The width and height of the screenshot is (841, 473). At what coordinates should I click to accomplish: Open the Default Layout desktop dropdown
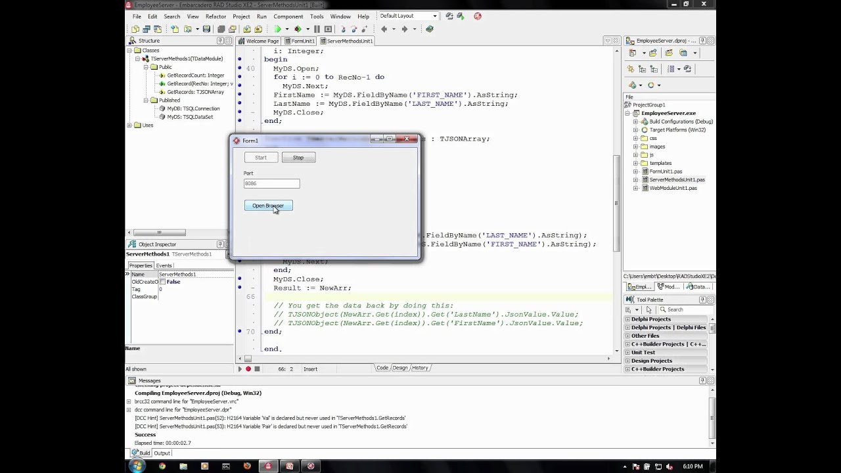(435, 16)
